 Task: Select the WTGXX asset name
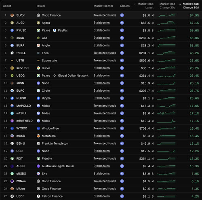[21, 128]
